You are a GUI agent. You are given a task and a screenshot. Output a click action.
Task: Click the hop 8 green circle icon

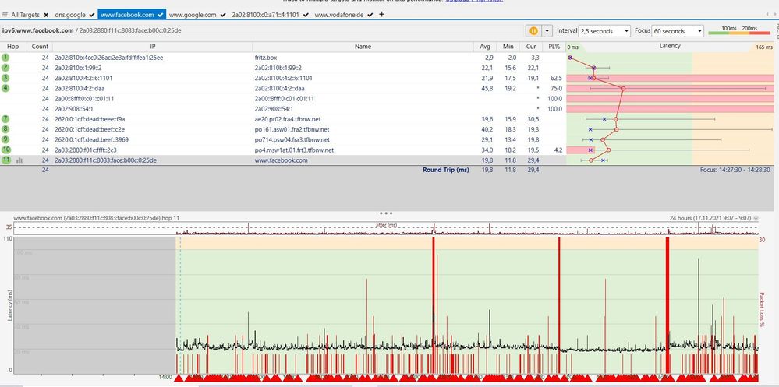click(5, 129)
